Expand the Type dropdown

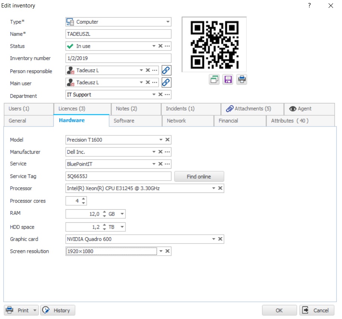(x=168, y=22)
